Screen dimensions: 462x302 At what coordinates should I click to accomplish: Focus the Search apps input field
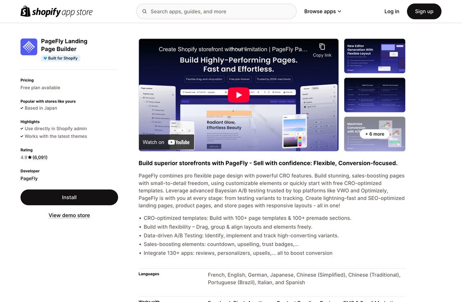pos(216,12)
